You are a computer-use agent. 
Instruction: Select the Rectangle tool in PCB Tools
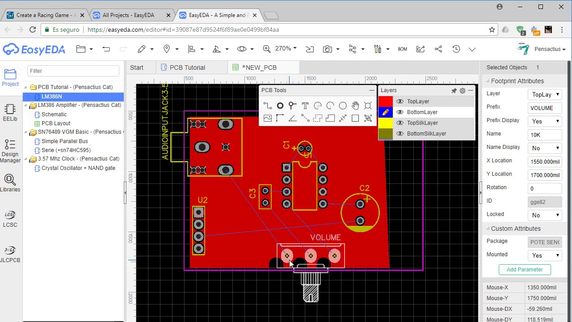tap(355, 119)
